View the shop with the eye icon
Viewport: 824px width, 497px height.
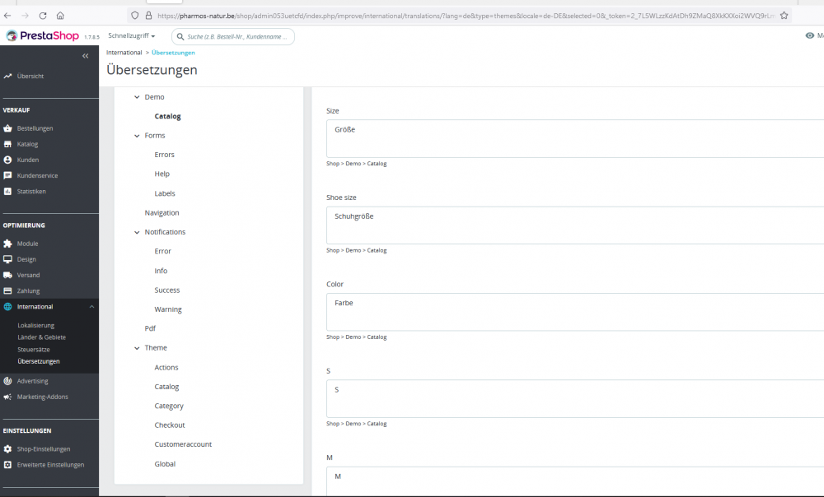coord(809,35)
